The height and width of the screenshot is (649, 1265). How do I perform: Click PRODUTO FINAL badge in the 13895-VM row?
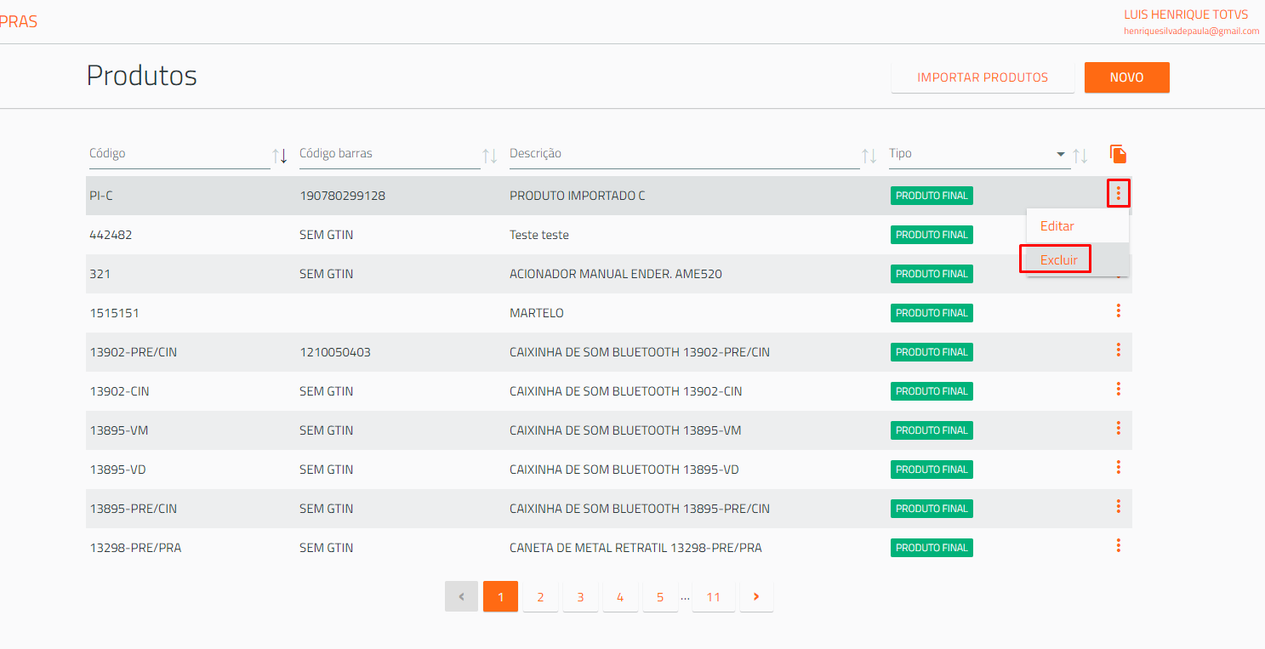(x=932, y=430)
